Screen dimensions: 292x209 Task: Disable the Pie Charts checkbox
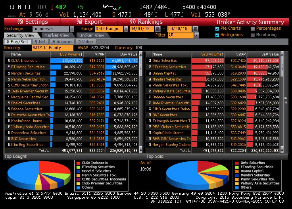click(217, 29)
